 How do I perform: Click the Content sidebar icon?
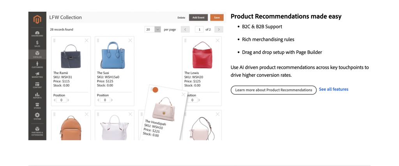tap(37, 85)
